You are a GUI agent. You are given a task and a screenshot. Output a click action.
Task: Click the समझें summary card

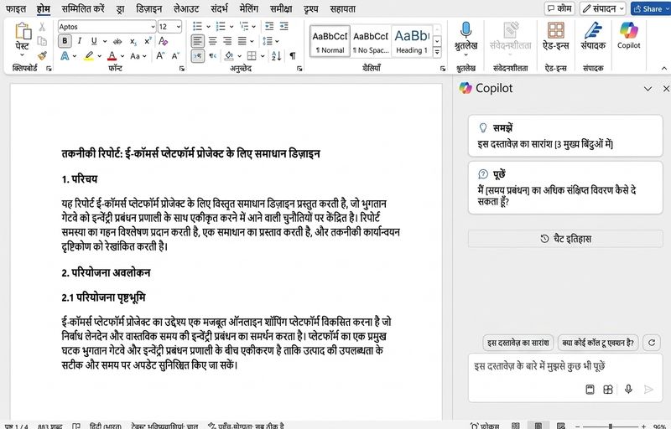click(565, 136)
